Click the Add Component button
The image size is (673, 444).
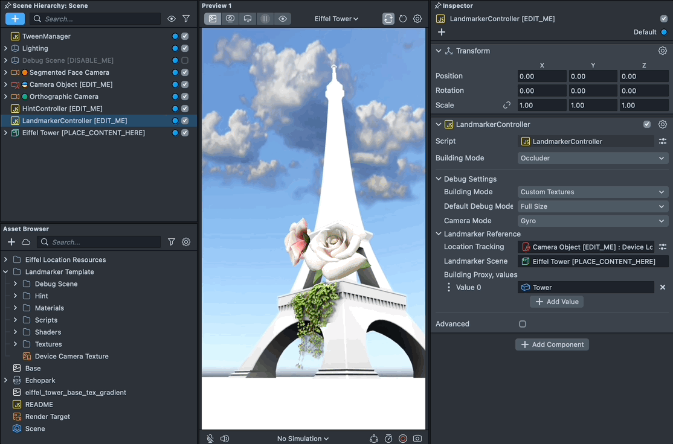click(x=552, y=344)
